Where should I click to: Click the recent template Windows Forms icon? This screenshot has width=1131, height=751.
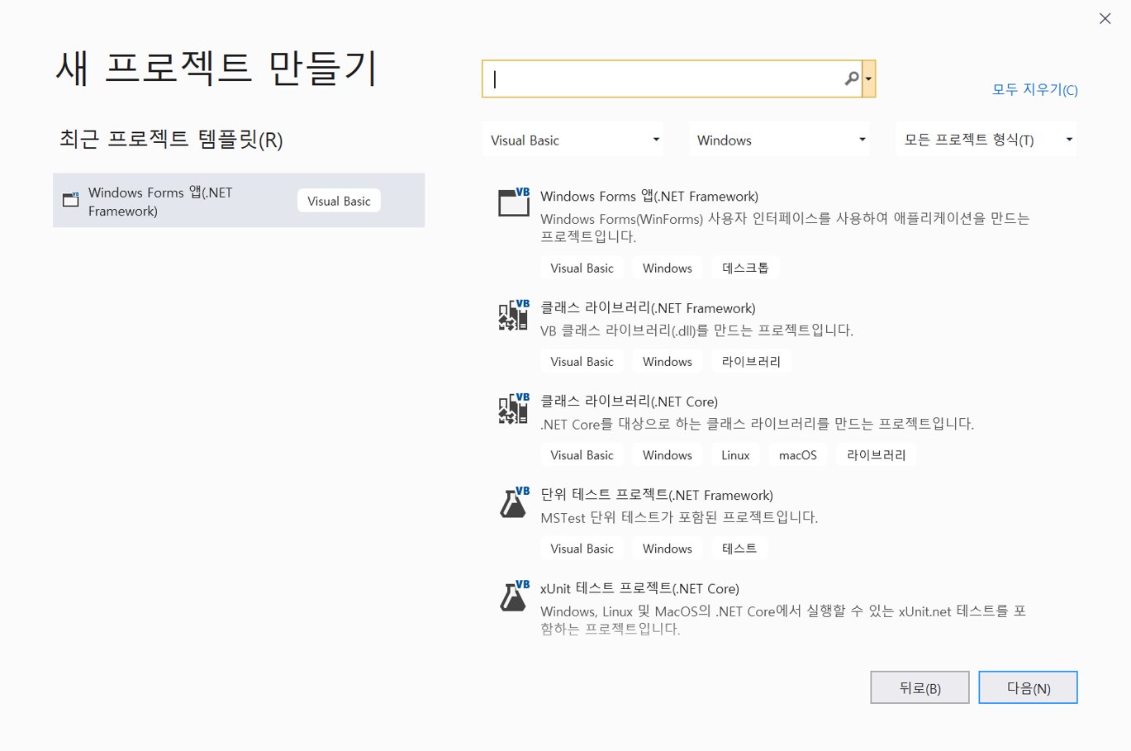tap(71, 199)
